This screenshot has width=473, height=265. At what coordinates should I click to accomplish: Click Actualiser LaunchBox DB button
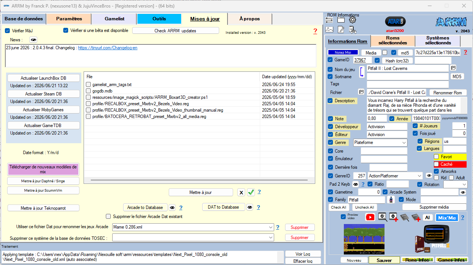point(43,78)
